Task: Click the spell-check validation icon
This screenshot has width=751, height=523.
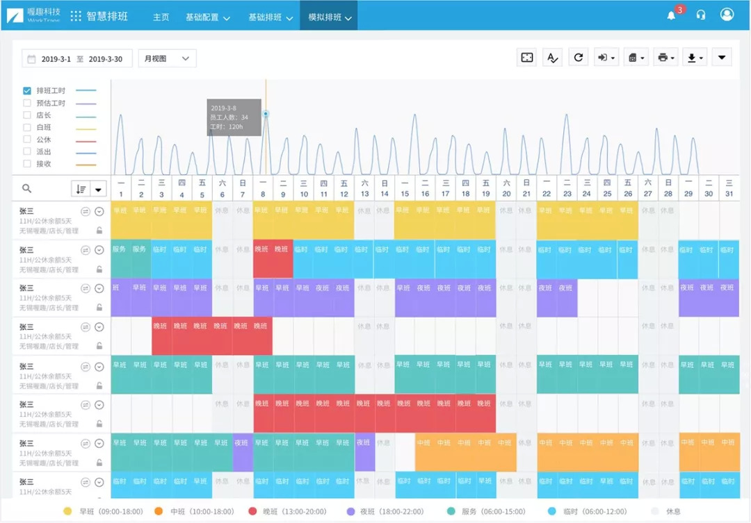Action: [x=552, y=58]
